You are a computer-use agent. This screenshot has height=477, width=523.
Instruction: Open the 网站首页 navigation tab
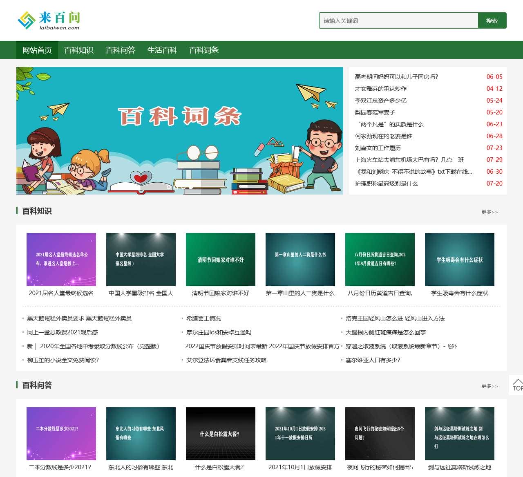(x=37, y=50)
